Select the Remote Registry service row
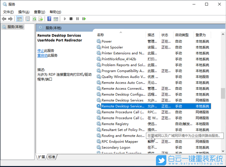Viewport: 226px width, 167px height. [x=115, y=124]
